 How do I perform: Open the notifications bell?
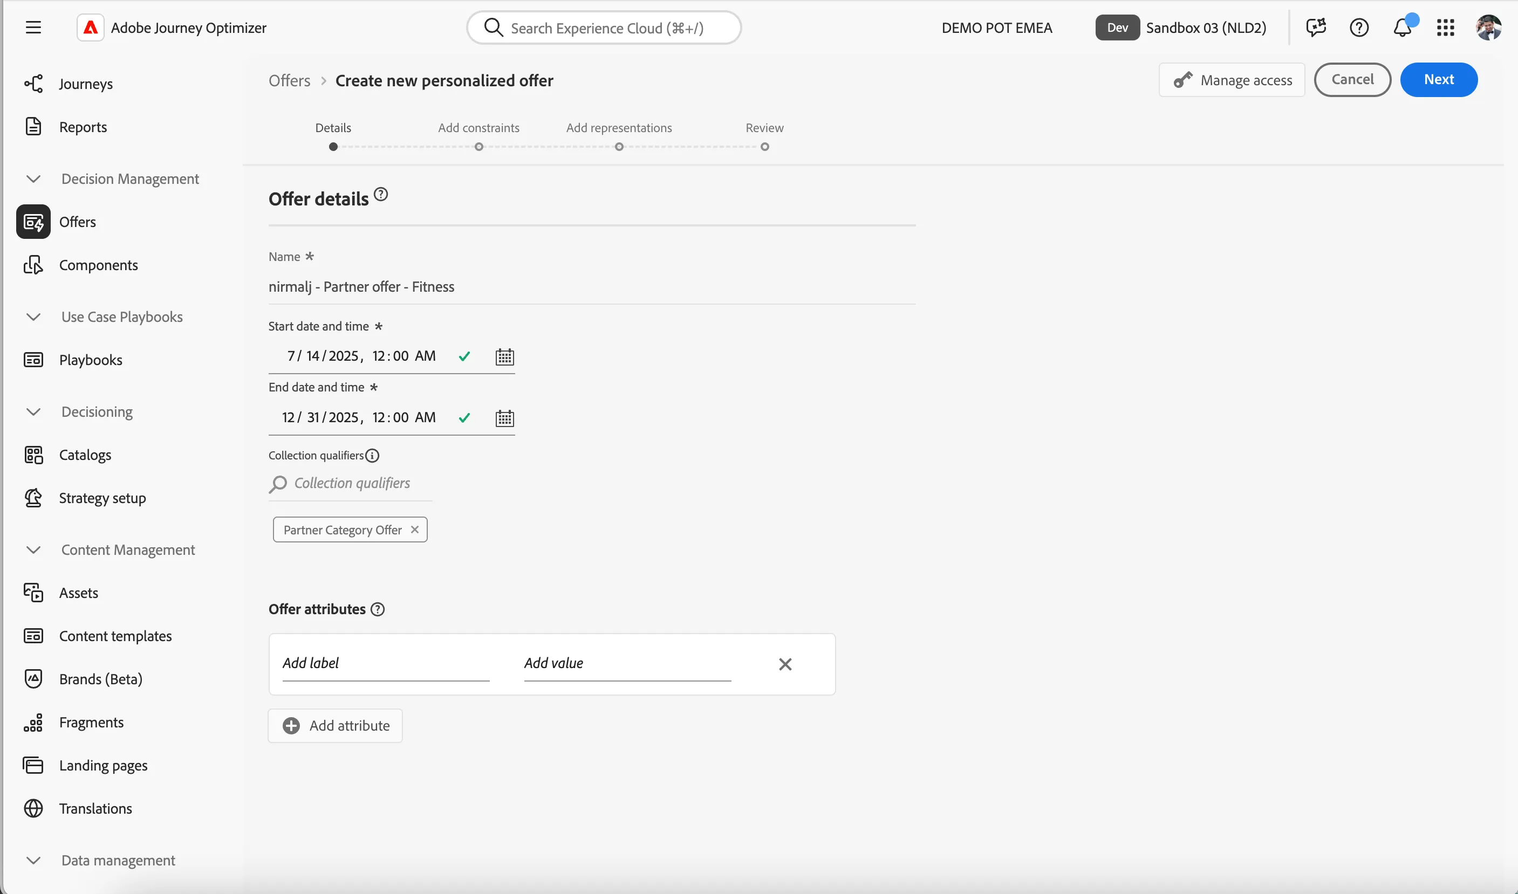tap(1403, 27)
